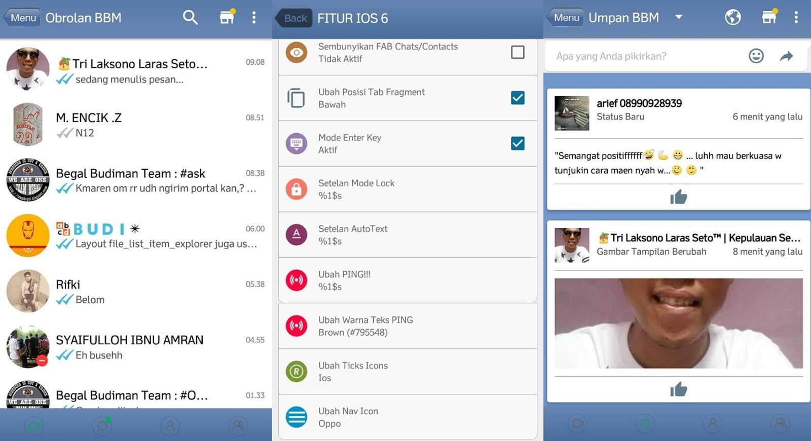Screen dimensions: 811x441
Task: Open 'Ubah PING!!!' setting
Action: tap(408, 280)
